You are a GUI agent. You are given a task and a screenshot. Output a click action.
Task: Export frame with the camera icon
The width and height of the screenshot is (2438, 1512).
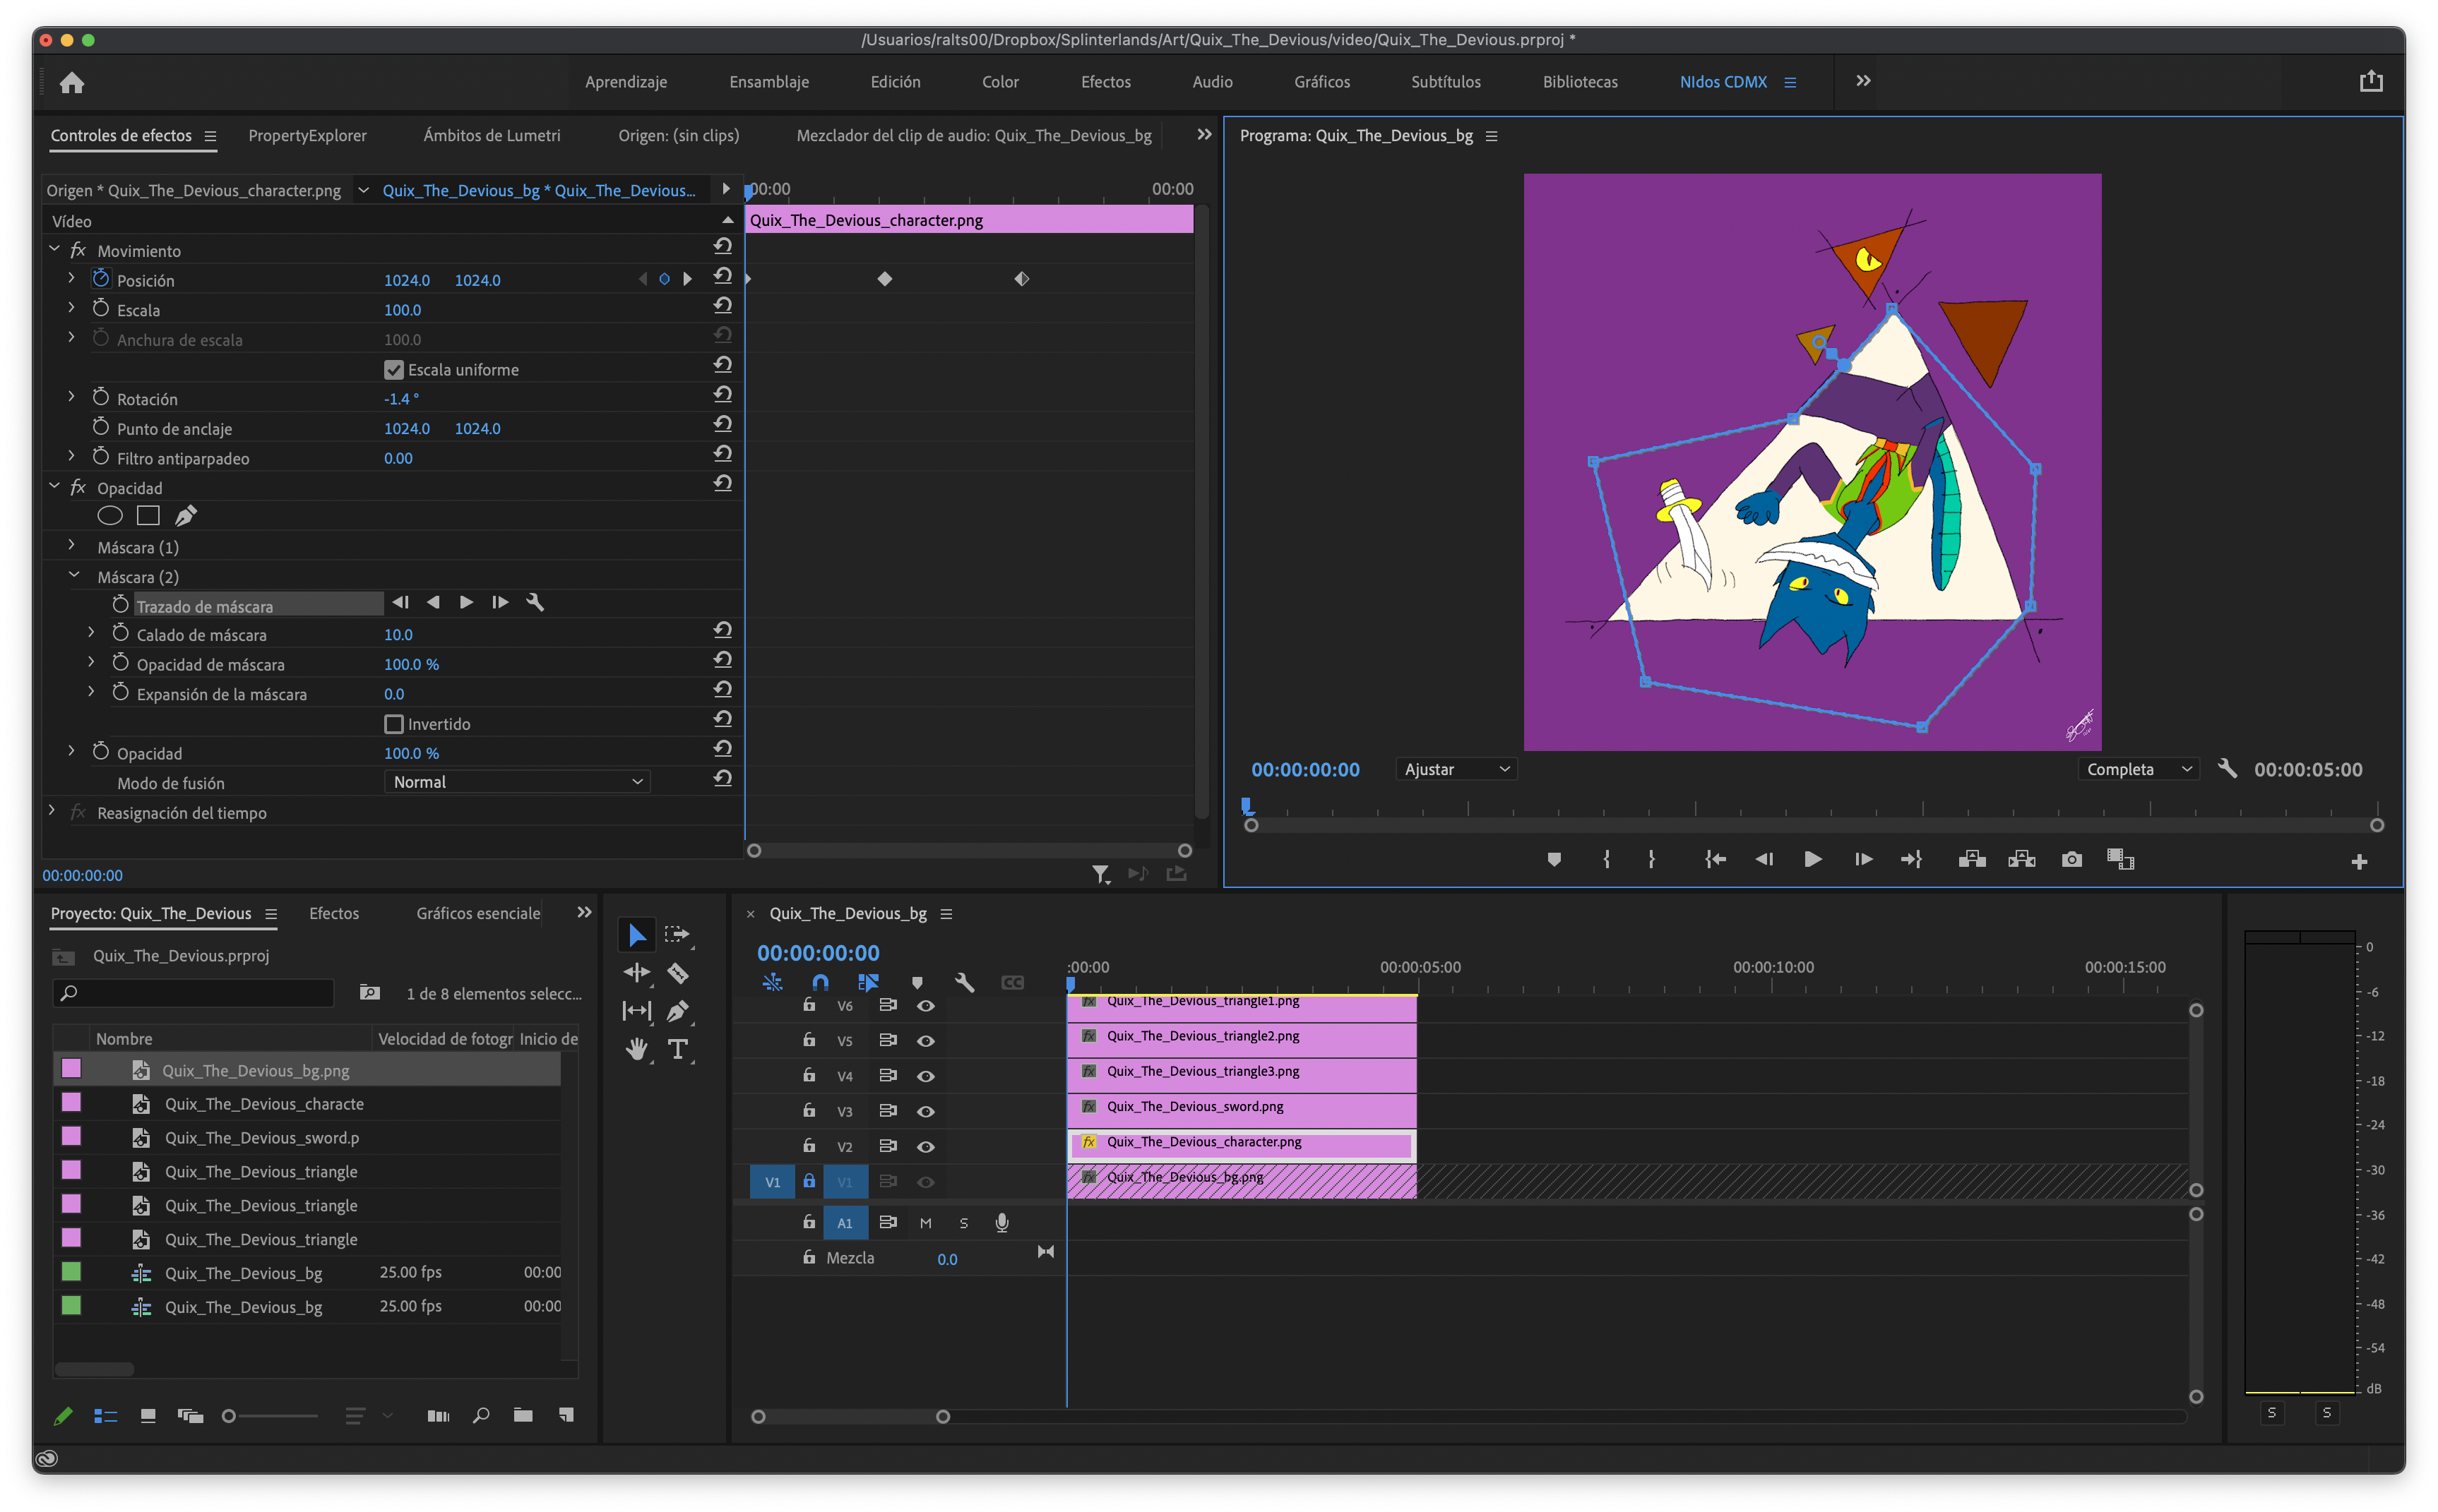tap(2072, 860)
